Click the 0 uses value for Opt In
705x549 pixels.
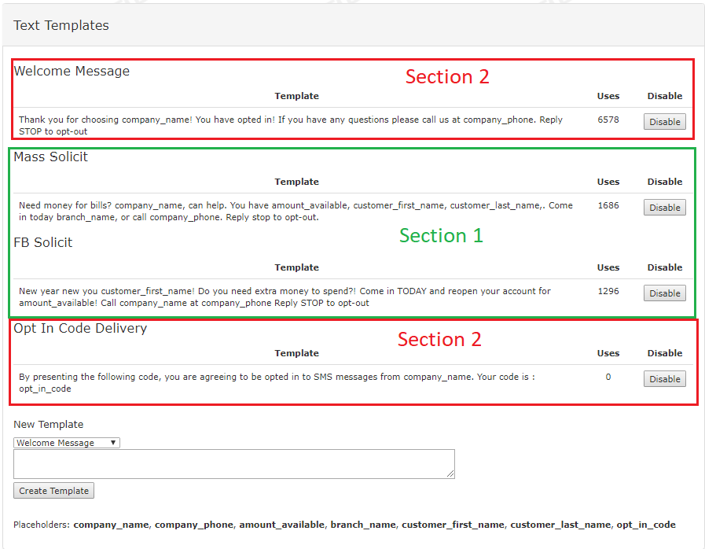pos(608,377)
